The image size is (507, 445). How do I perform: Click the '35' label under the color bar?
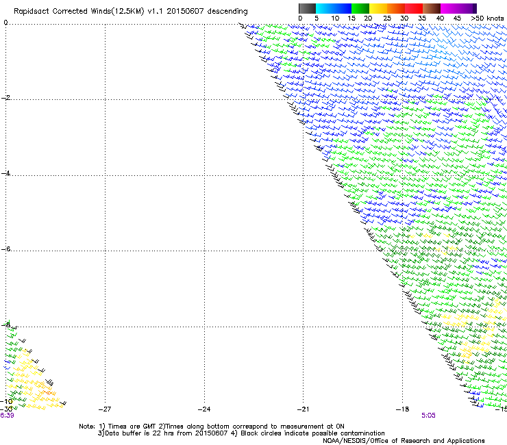point(422,18)
